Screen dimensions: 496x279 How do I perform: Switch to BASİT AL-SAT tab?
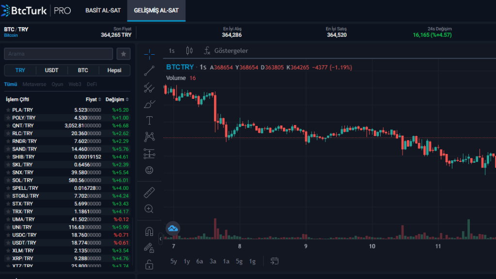103,11
